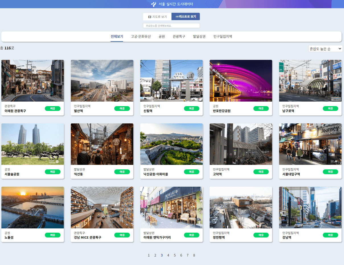The width and height of the screenshot is (344, 265).
Task: Click the map icon in 지도로 보기
Action: point(150,17)
